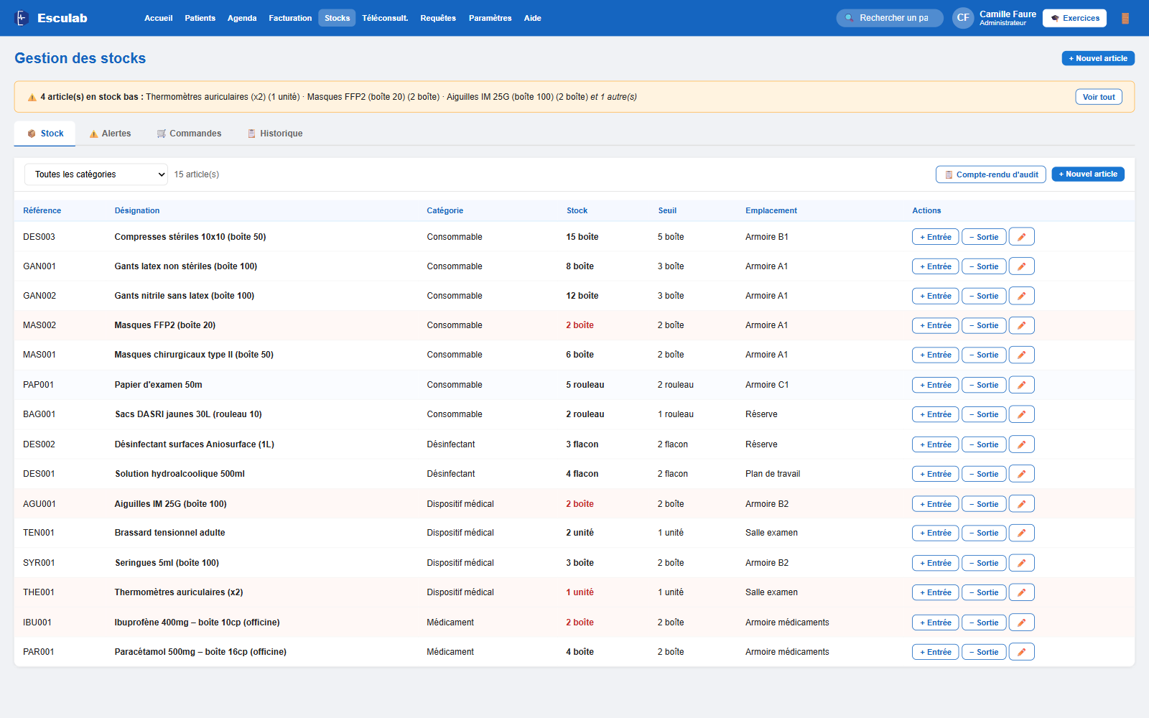
Task: Switch to the Commandes tab
Action: point(190,134)
